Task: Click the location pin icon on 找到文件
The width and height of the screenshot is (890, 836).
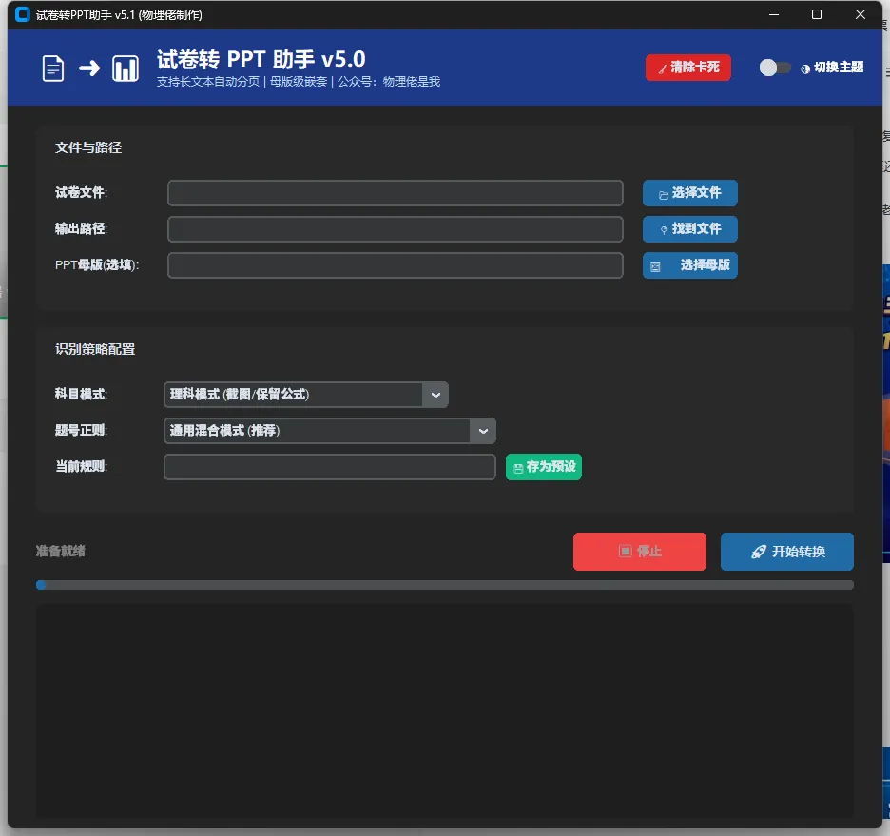Action: tap(664, 229)
